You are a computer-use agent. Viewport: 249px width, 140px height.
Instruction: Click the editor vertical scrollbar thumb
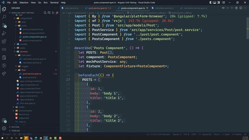[x=247, y=28]
